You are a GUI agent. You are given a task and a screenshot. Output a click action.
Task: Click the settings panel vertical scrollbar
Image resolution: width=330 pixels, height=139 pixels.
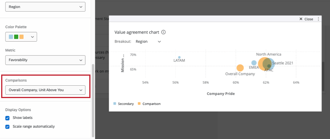tap(93, 100)
